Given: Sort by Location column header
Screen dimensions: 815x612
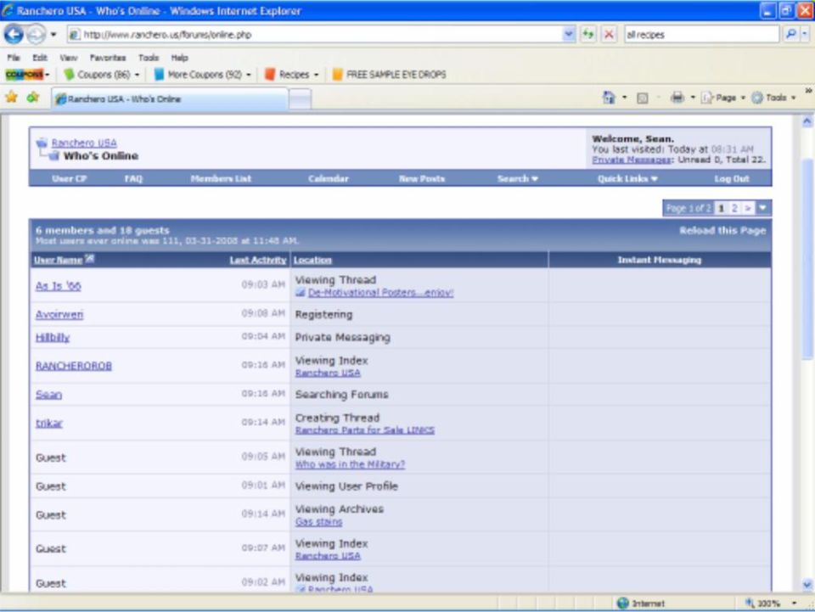Looking at the screenshot, I should click(312, 260).
